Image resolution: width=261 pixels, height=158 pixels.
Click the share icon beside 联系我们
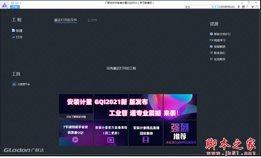click(x=211, y=53)
